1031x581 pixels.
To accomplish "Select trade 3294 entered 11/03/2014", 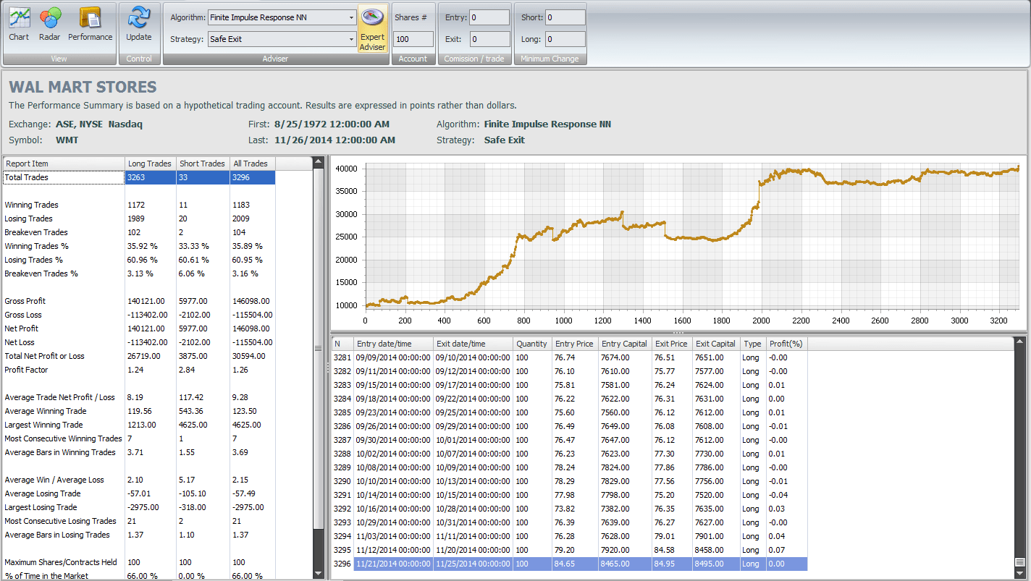I will (569, 536).
